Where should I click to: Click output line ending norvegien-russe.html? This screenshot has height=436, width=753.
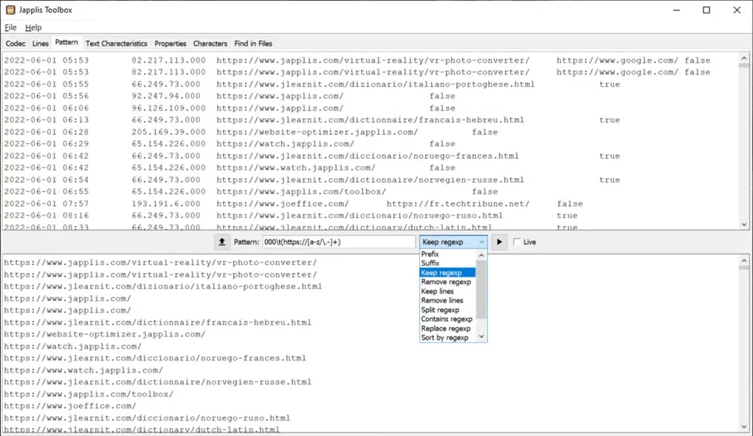point(157,382)
